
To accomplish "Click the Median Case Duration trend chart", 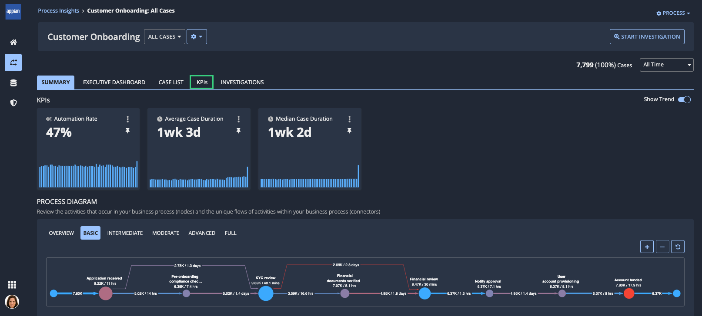I will (x=310, y=176).
